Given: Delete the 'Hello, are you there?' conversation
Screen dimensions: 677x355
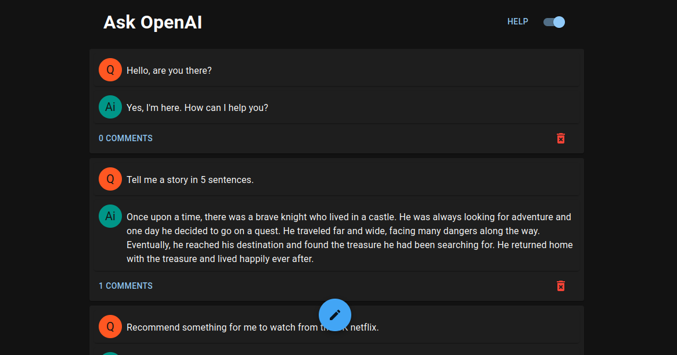Looking at the screenshot, I should (560, 138).
